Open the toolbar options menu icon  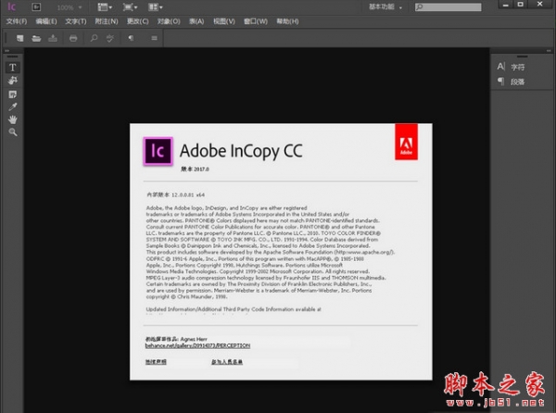pos(154,38)
